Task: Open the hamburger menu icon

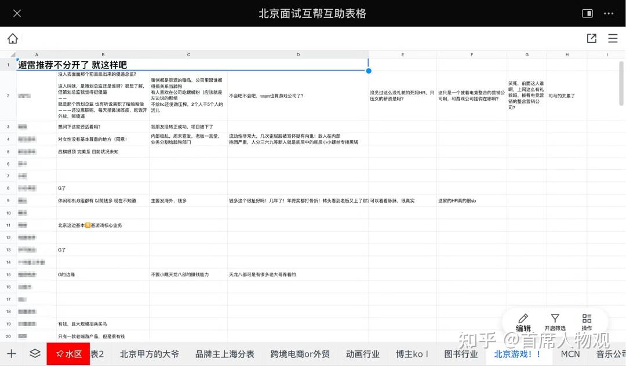Action: click(x=613, y=38)
